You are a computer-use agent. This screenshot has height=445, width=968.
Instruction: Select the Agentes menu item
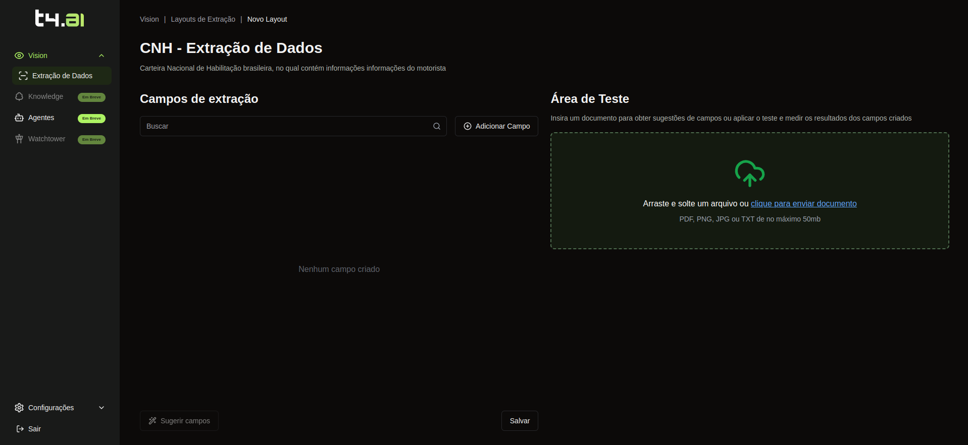(x=41, y=118)
